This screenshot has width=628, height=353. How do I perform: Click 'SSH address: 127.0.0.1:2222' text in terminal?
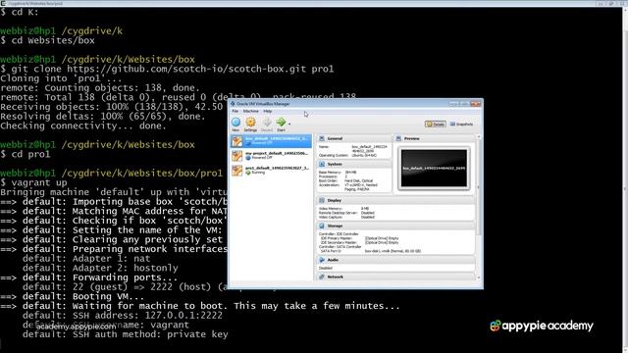click(147, 316)
